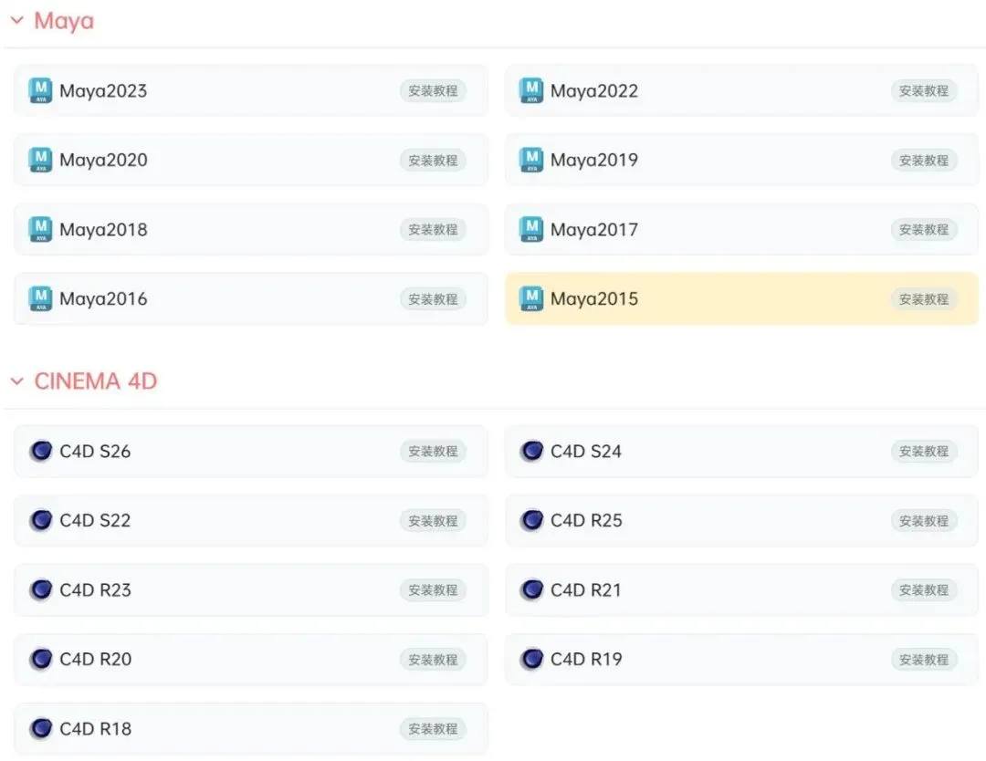Select the Maya2016 label text
The image size is (986, 761).
coord(103,300)
